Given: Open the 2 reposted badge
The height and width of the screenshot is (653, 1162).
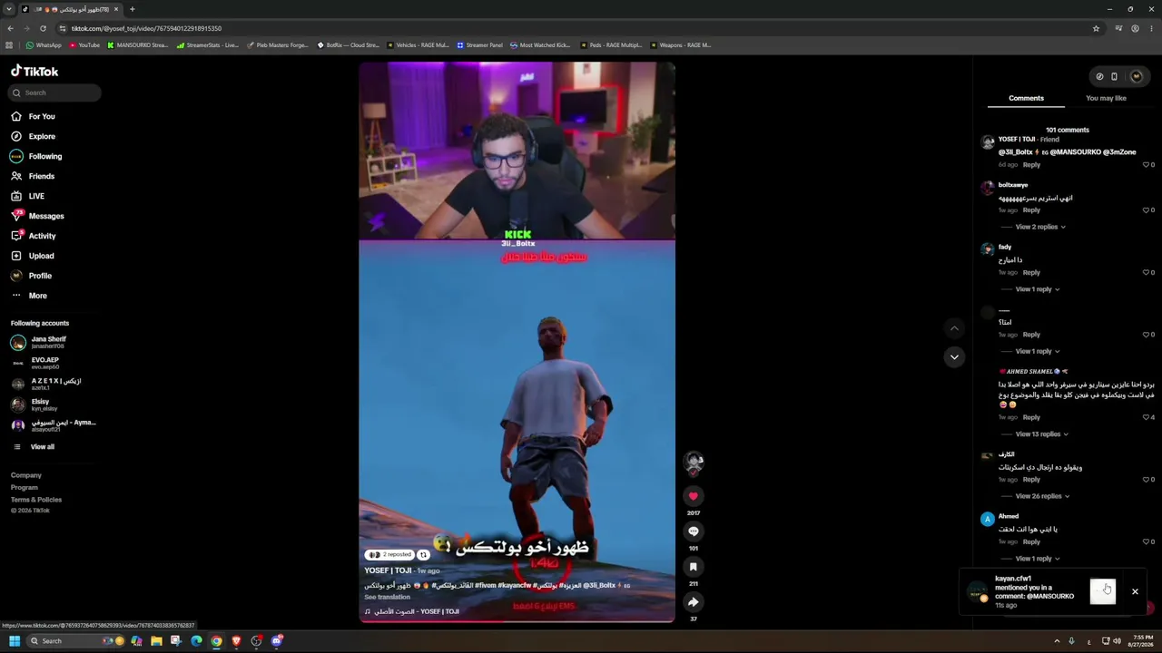Looking at the screenshot, I should point(389,555).
